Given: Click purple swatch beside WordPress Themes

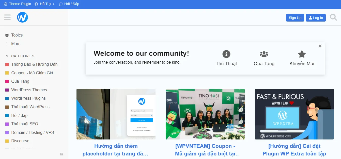Looking at the screenshot, I should pos(7,90).
